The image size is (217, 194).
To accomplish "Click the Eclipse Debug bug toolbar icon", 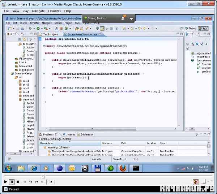I will tap(30, 29).
